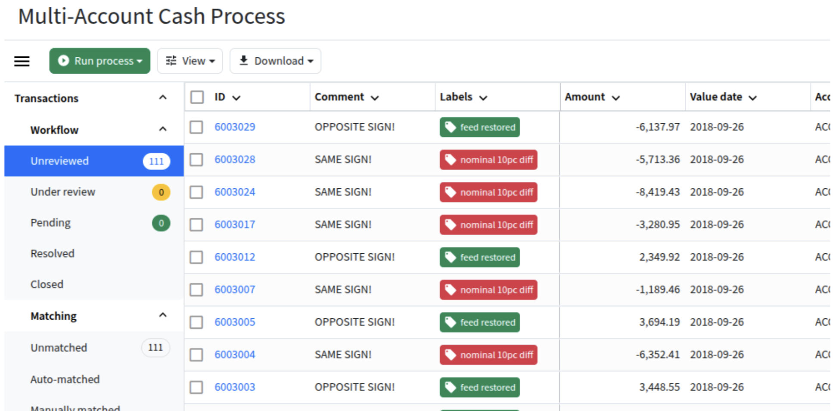
Task: Select the Resolved workflow item
Action: (94, 253)
